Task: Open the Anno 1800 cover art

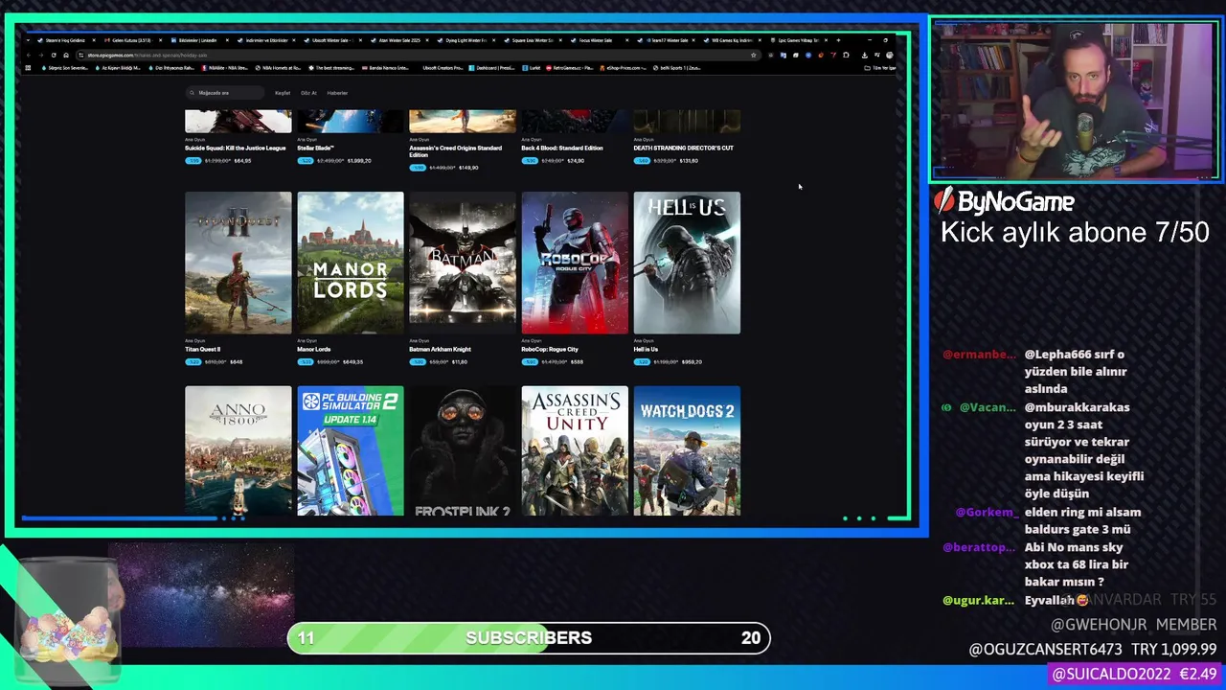Action: pyautogui.click(x=238, y=450)
